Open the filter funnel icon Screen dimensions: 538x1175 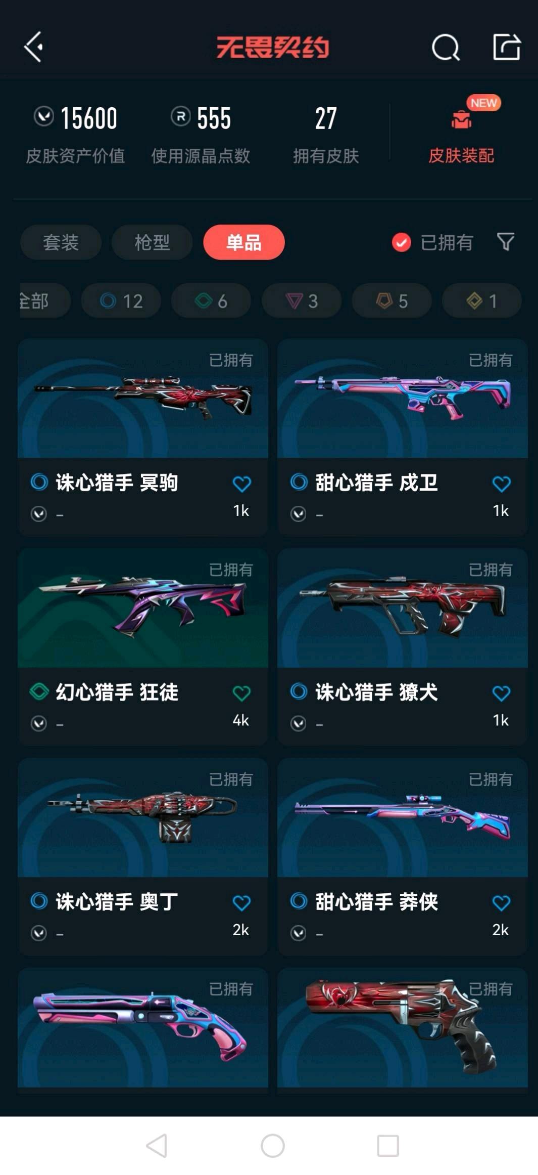(x=506, y=242)
